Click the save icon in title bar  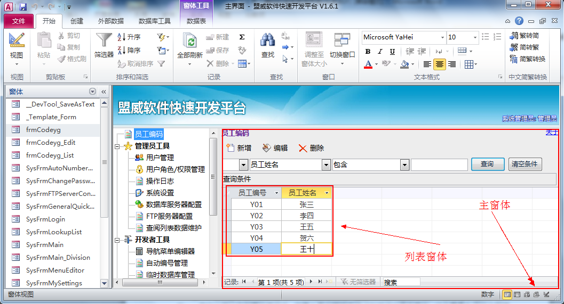[23, 6]
